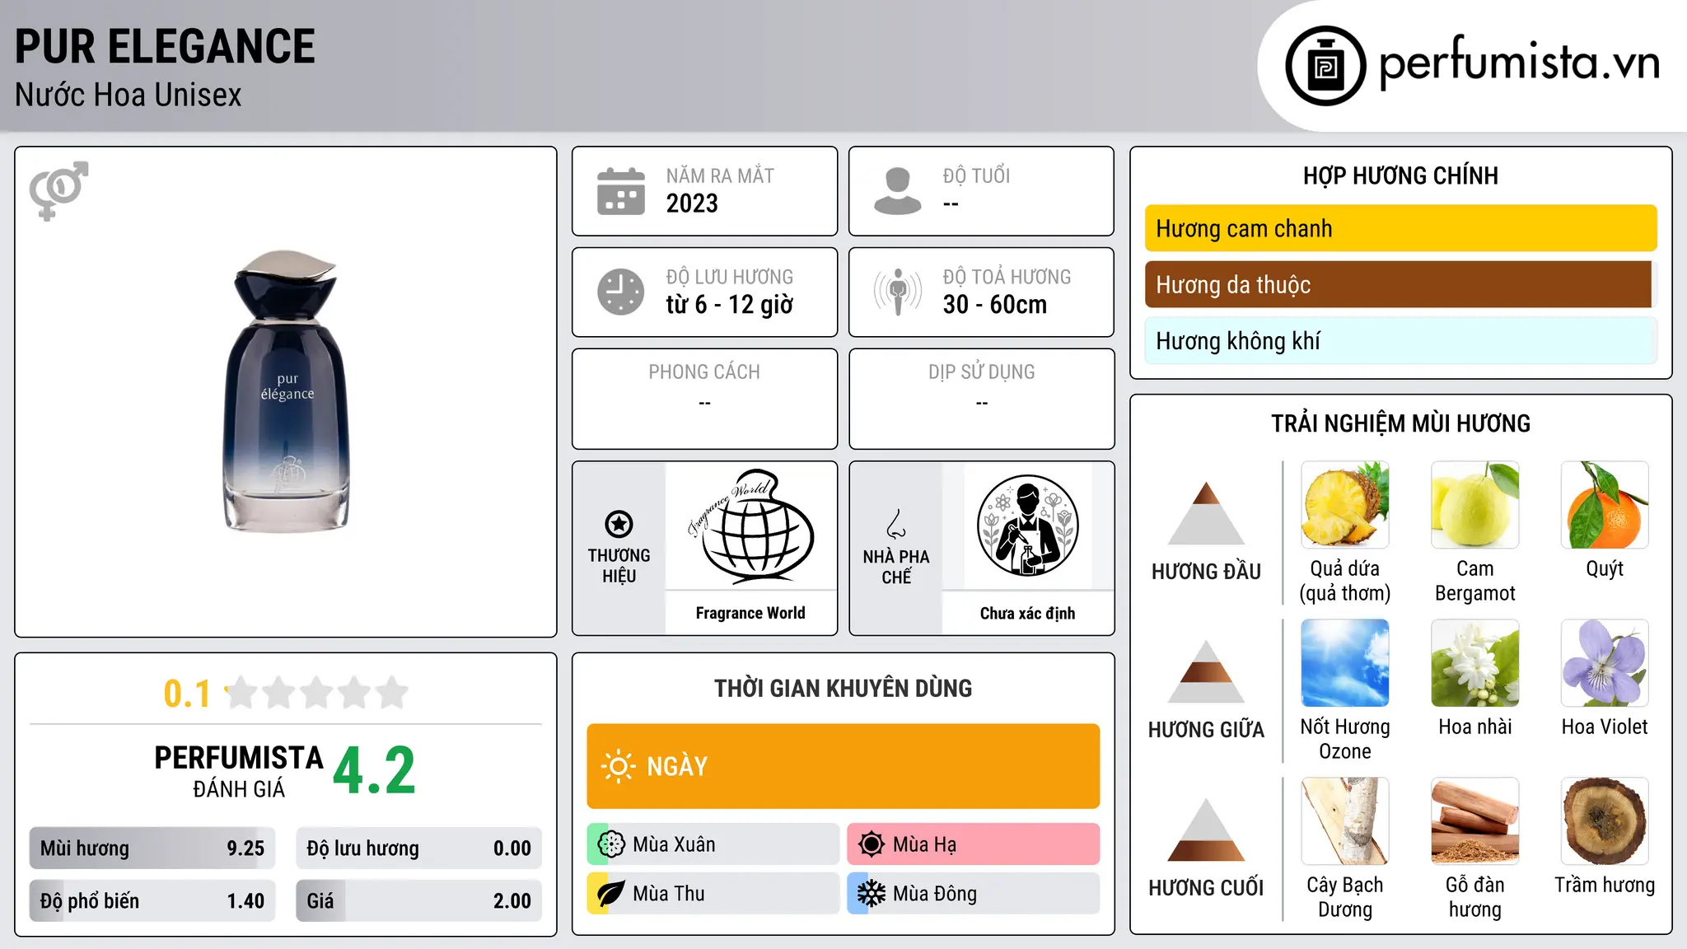Click the Giá 2.00 score bar
This screenshot has height=949, width=1687.
pos(419,901)
